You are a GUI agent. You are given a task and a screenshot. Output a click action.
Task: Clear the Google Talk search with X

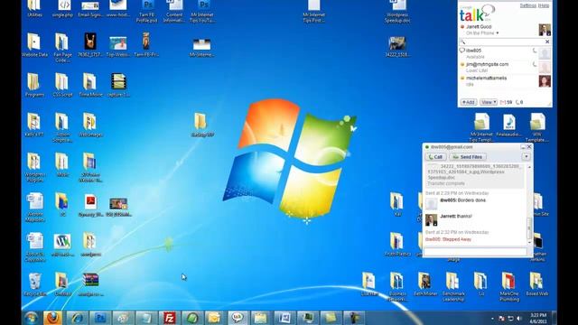[x=547, y=42]
